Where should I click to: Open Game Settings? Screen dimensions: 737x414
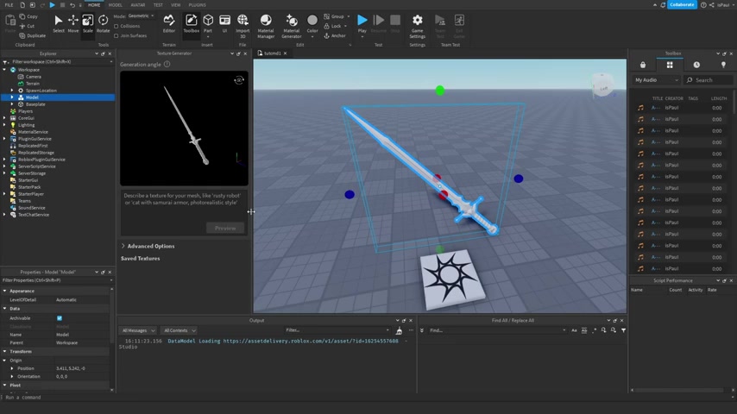[x=417, y=26]
